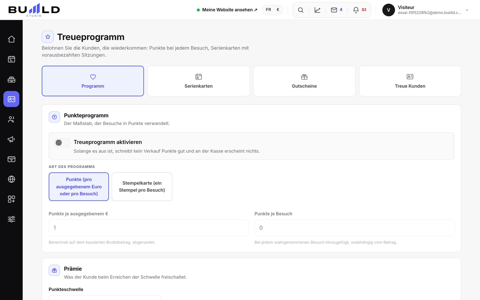Viewport: 480px width, 300px height.
Task: Switch to the Programm tab
Action: 93,81
